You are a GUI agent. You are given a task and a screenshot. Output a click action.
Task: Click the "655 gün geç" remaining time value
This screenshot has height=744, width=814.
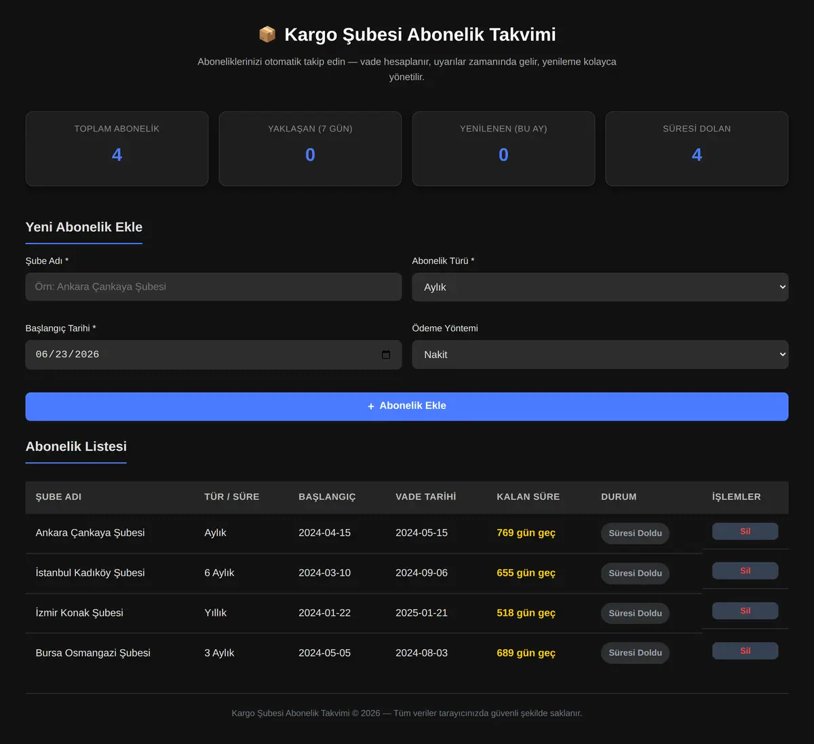pyautogui.click(x=526, y=573)
